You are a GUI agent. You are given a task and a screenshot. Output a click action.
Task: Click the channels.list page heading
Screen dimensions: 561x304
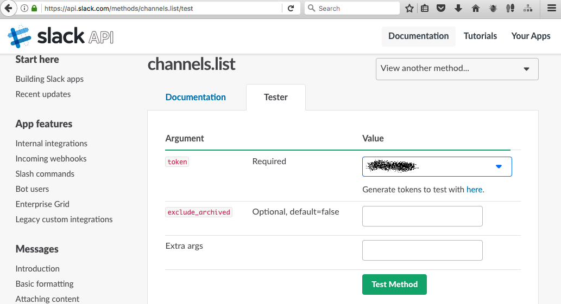191,64
